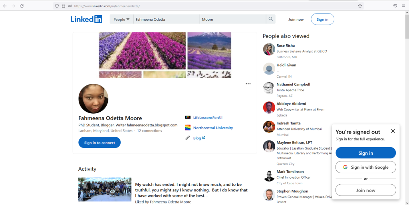
Task: Open Northcentral University link
Action: pyautogui.click(x=213, y=128)
